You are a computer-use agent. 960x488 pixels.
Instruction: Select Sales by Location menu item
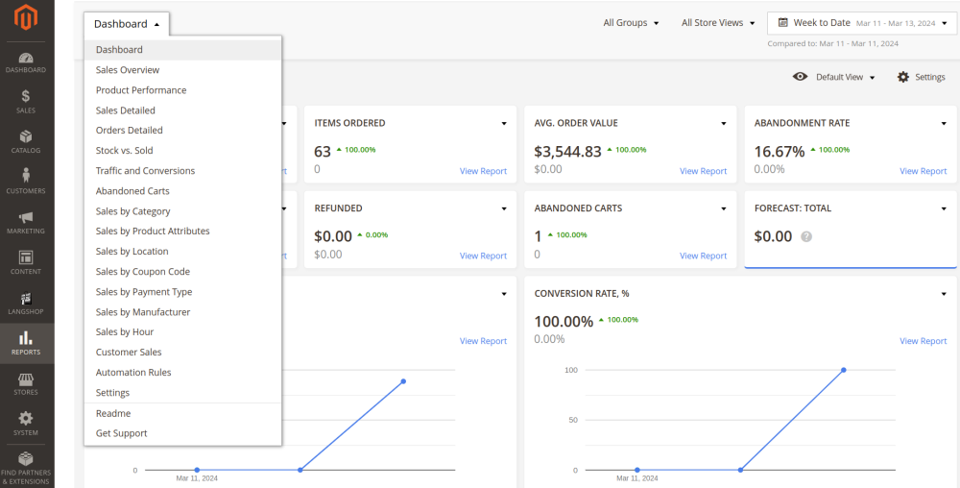point(183,251)
